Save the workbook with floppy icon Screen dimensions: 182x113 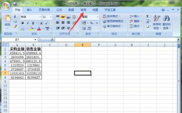point(15,4)
